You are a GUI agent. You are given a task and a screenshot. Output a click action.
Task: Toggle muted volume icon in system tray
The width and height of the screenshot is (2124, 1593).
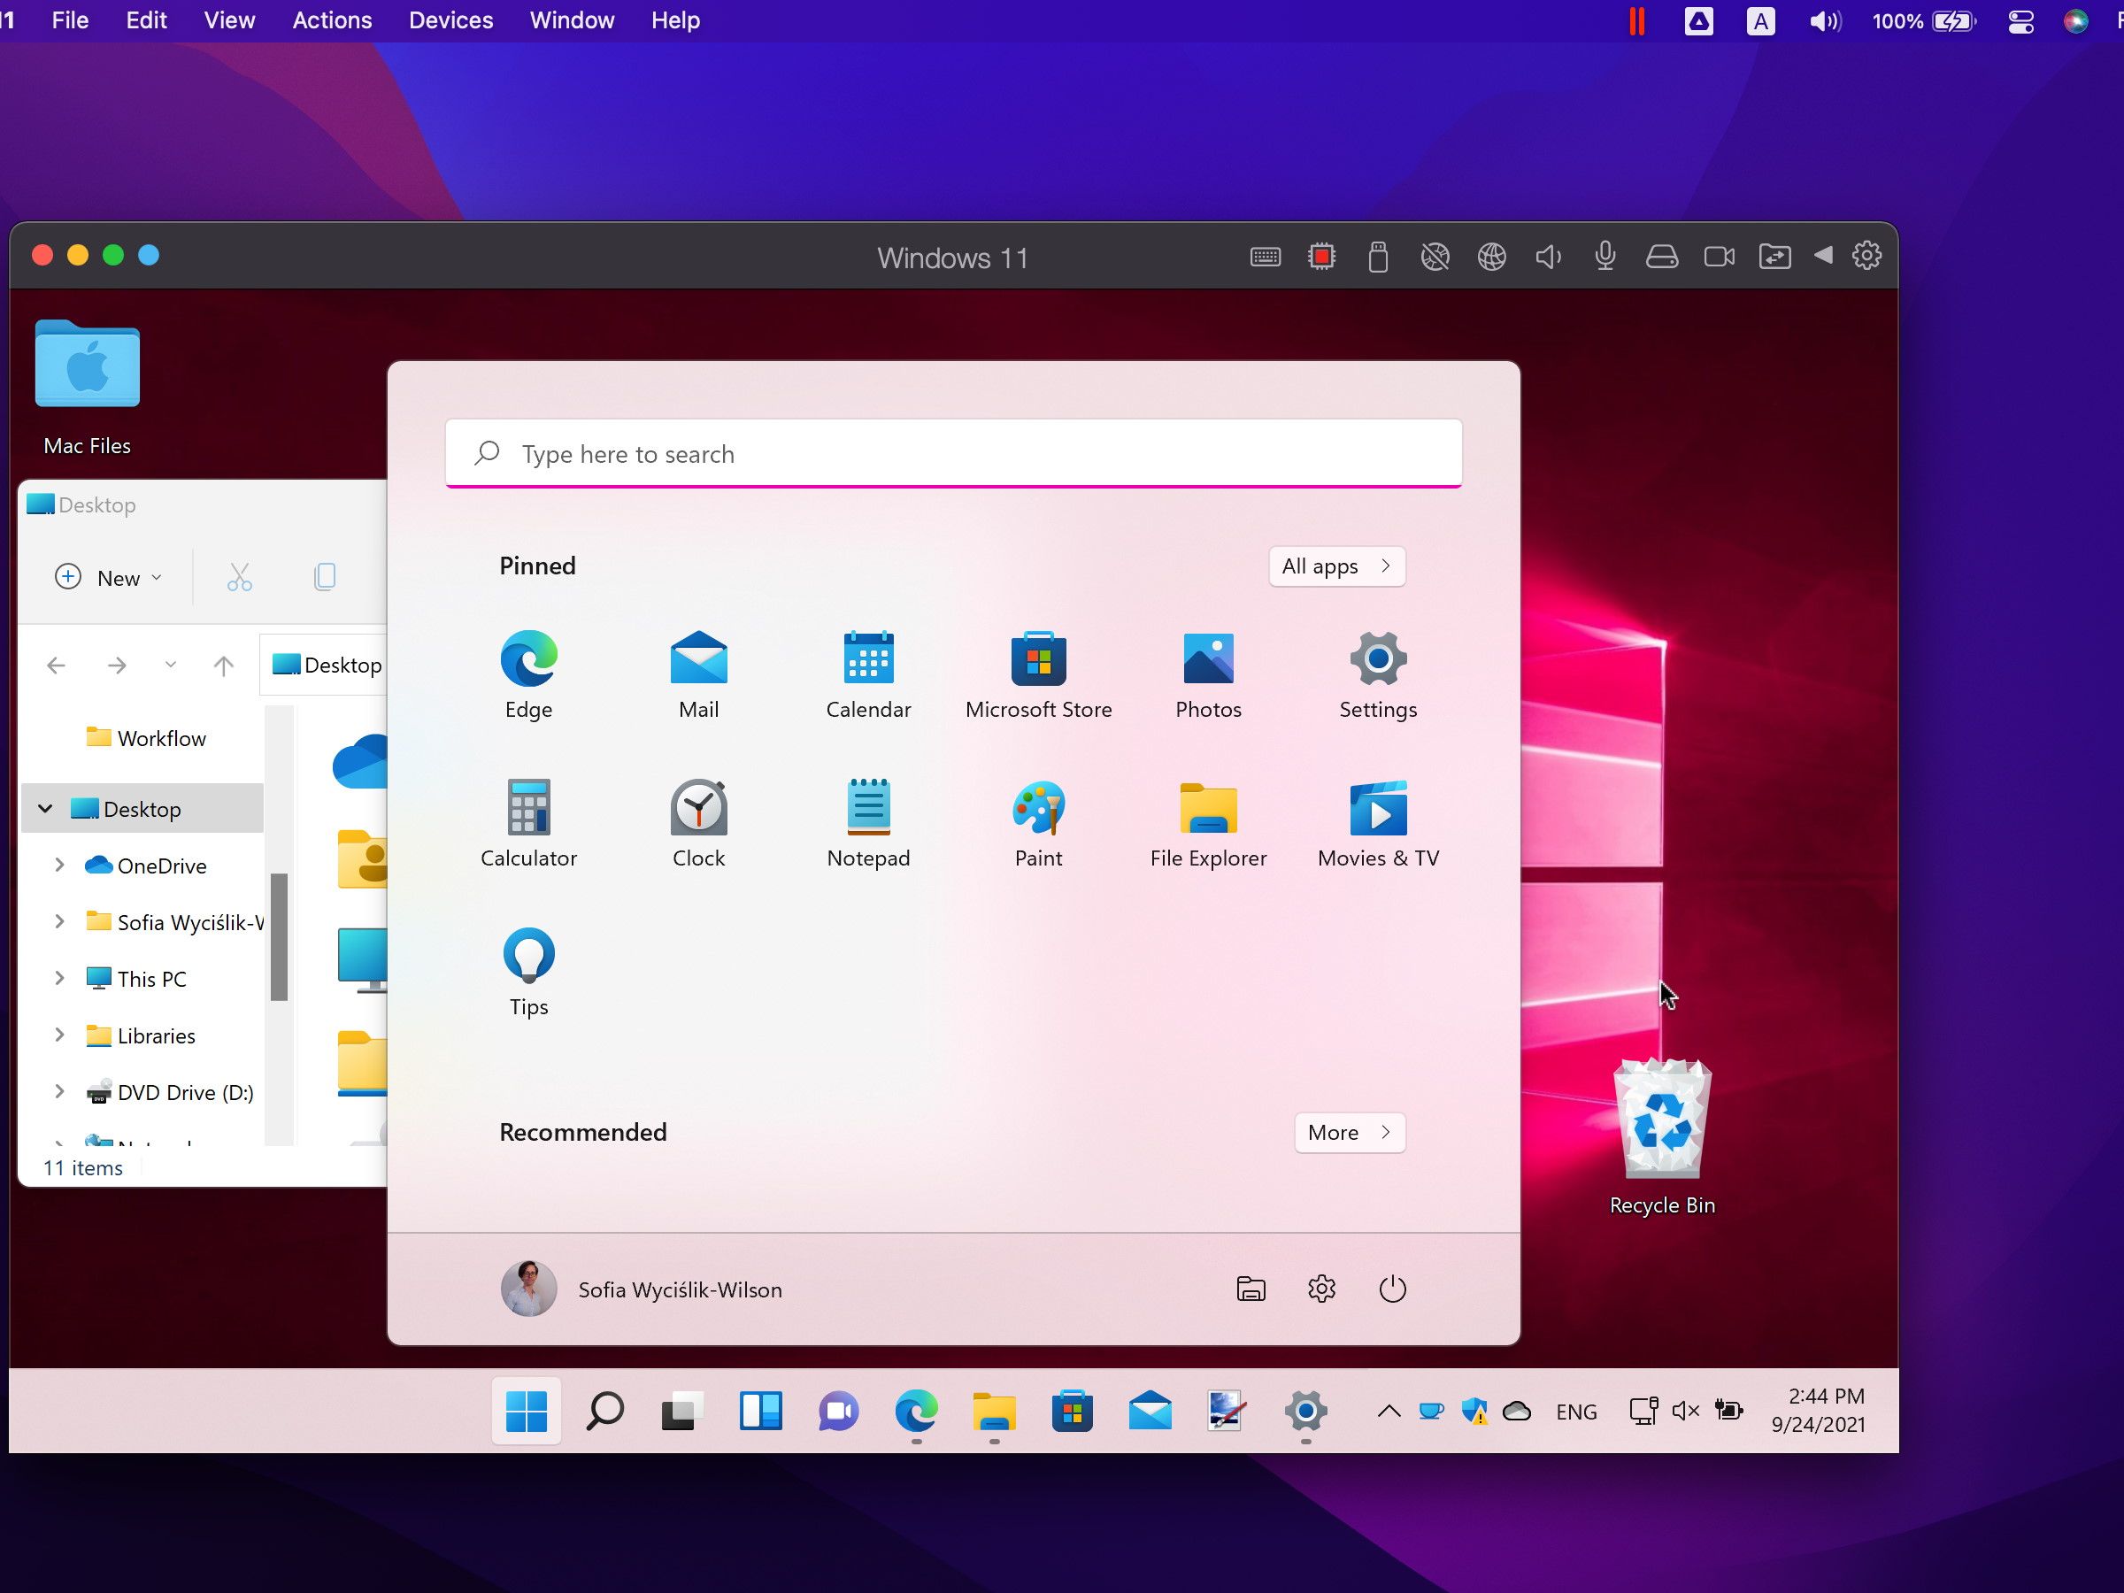coord(1685,1411)
